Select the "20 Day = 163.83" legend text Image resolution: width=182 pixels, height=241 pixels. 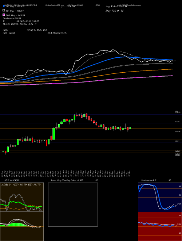click(15, 7)
